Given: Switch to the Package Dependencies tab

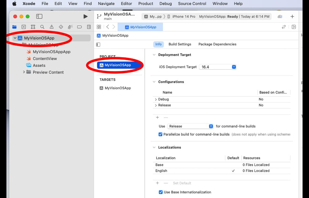Looking at the screenshot, I should (x=217, y=44).
